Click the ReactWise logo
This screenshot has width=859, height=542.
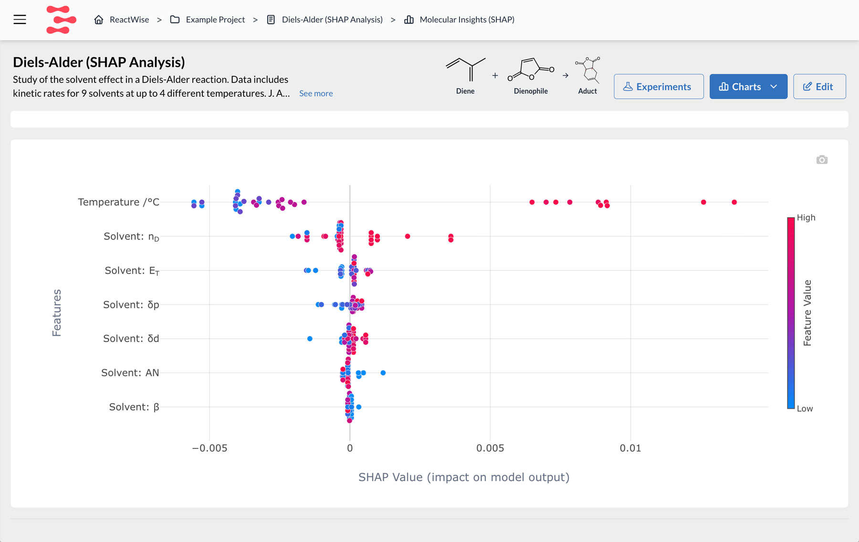(x=61, y=20)
